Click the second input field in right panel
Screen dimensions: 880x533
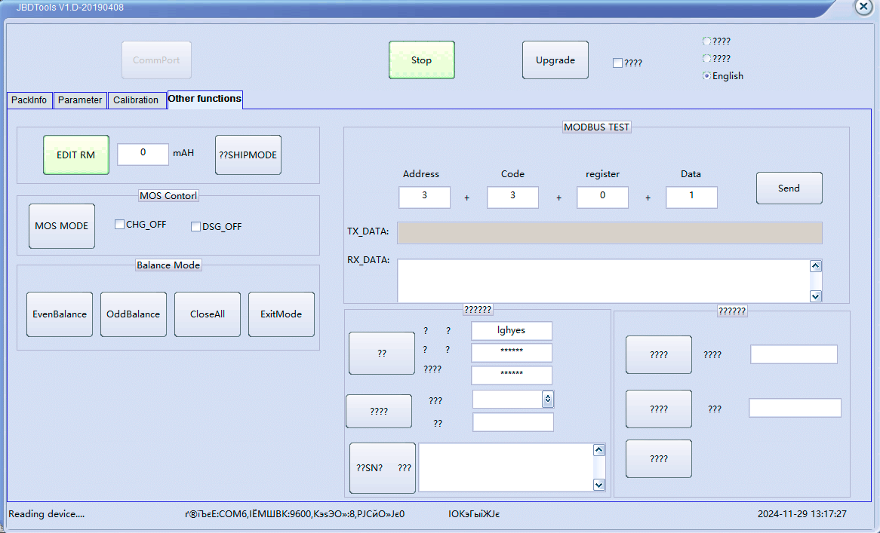click(x=795, y=408)
